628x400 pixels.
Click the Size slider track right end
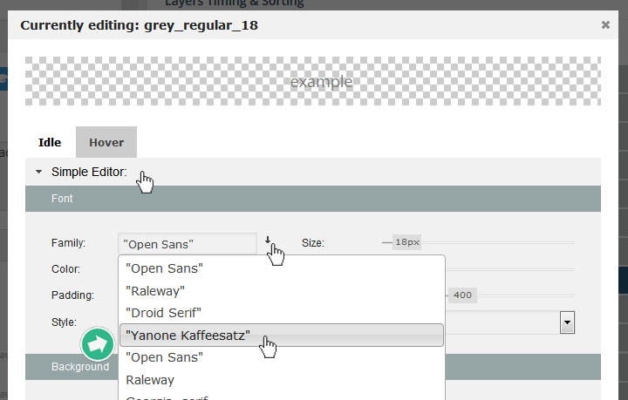[570, 242]
